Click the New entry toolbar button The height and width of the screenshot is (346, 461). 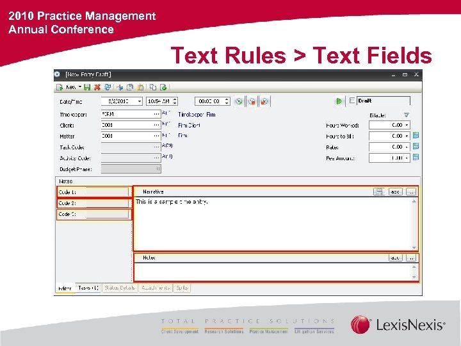pyautogui.click(x=66, y=87)
